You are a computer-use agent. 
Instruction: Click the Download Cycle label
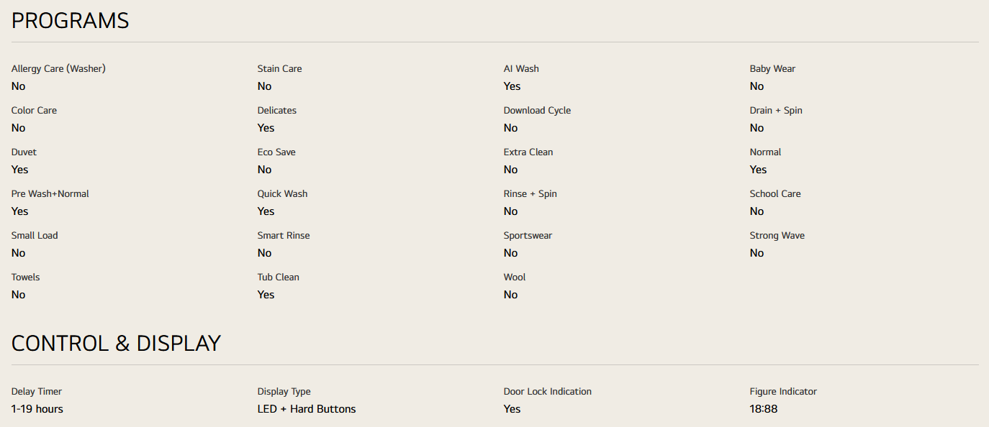click(x=537, y=111)
